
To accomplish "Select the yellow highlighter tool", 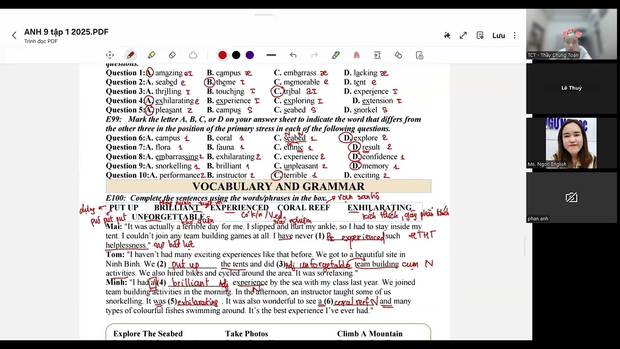I will (x=152, y=55).
